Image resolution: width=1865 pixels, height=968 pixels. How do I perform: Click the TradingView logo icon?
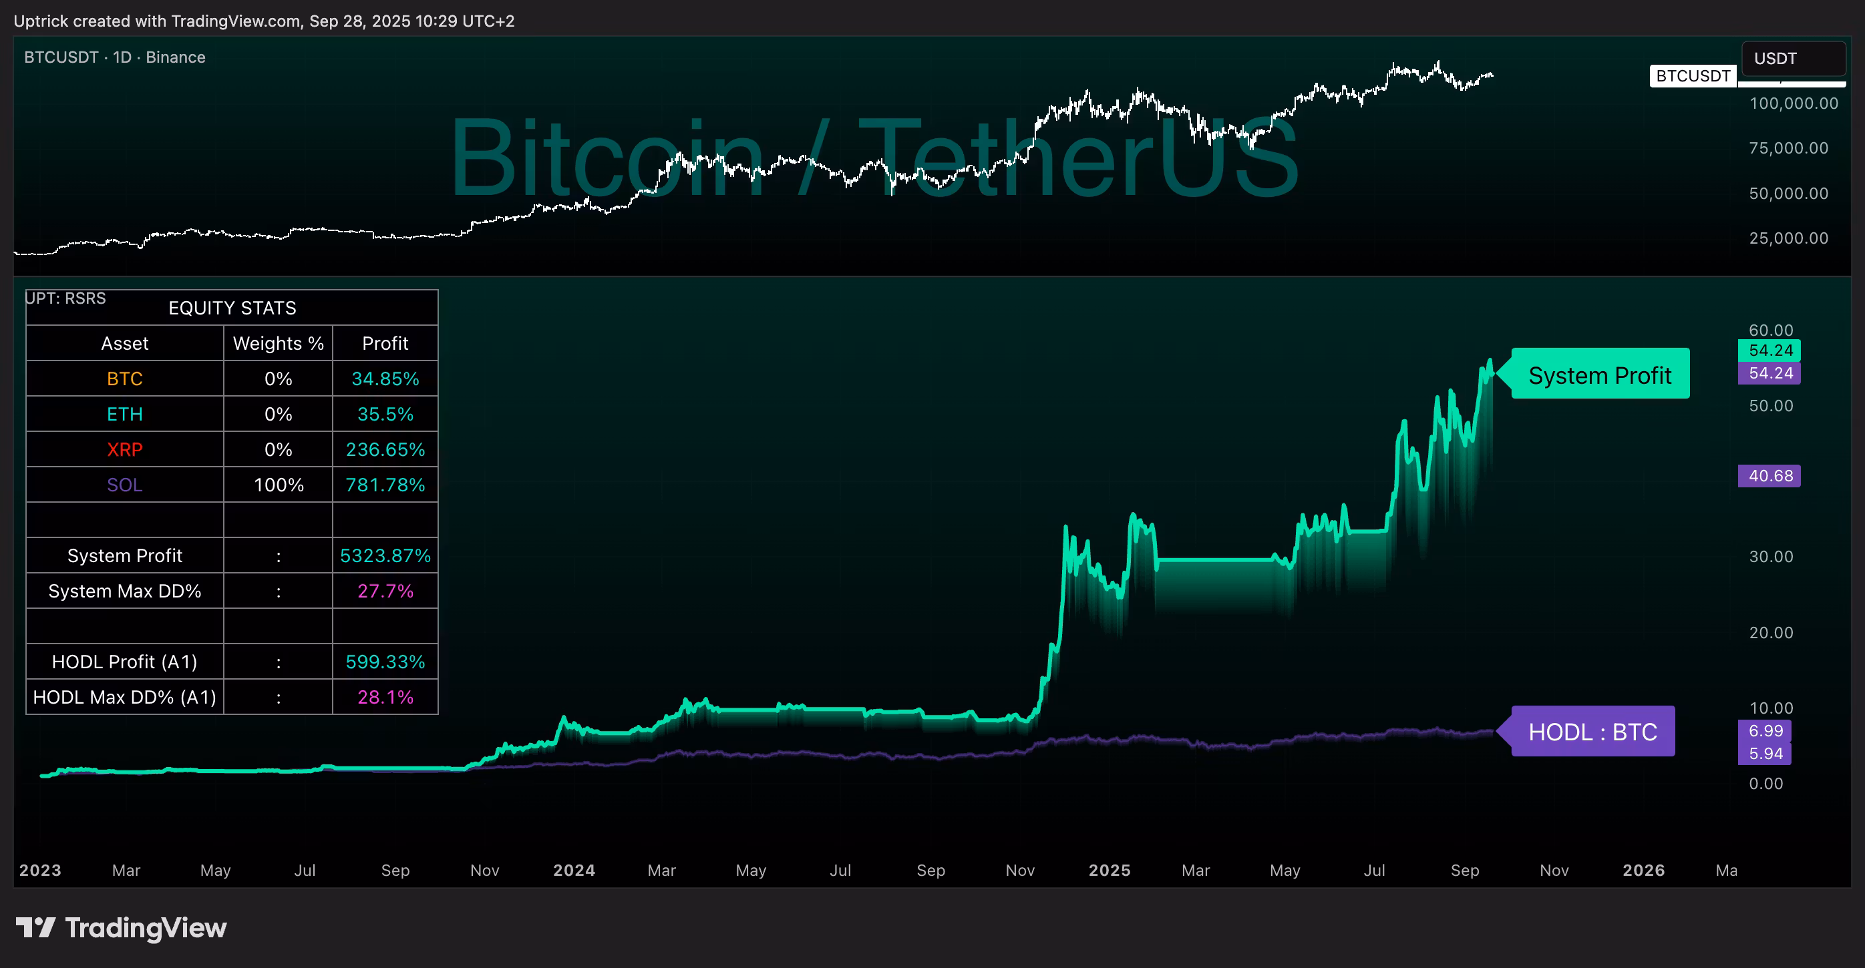click(35, 927)
